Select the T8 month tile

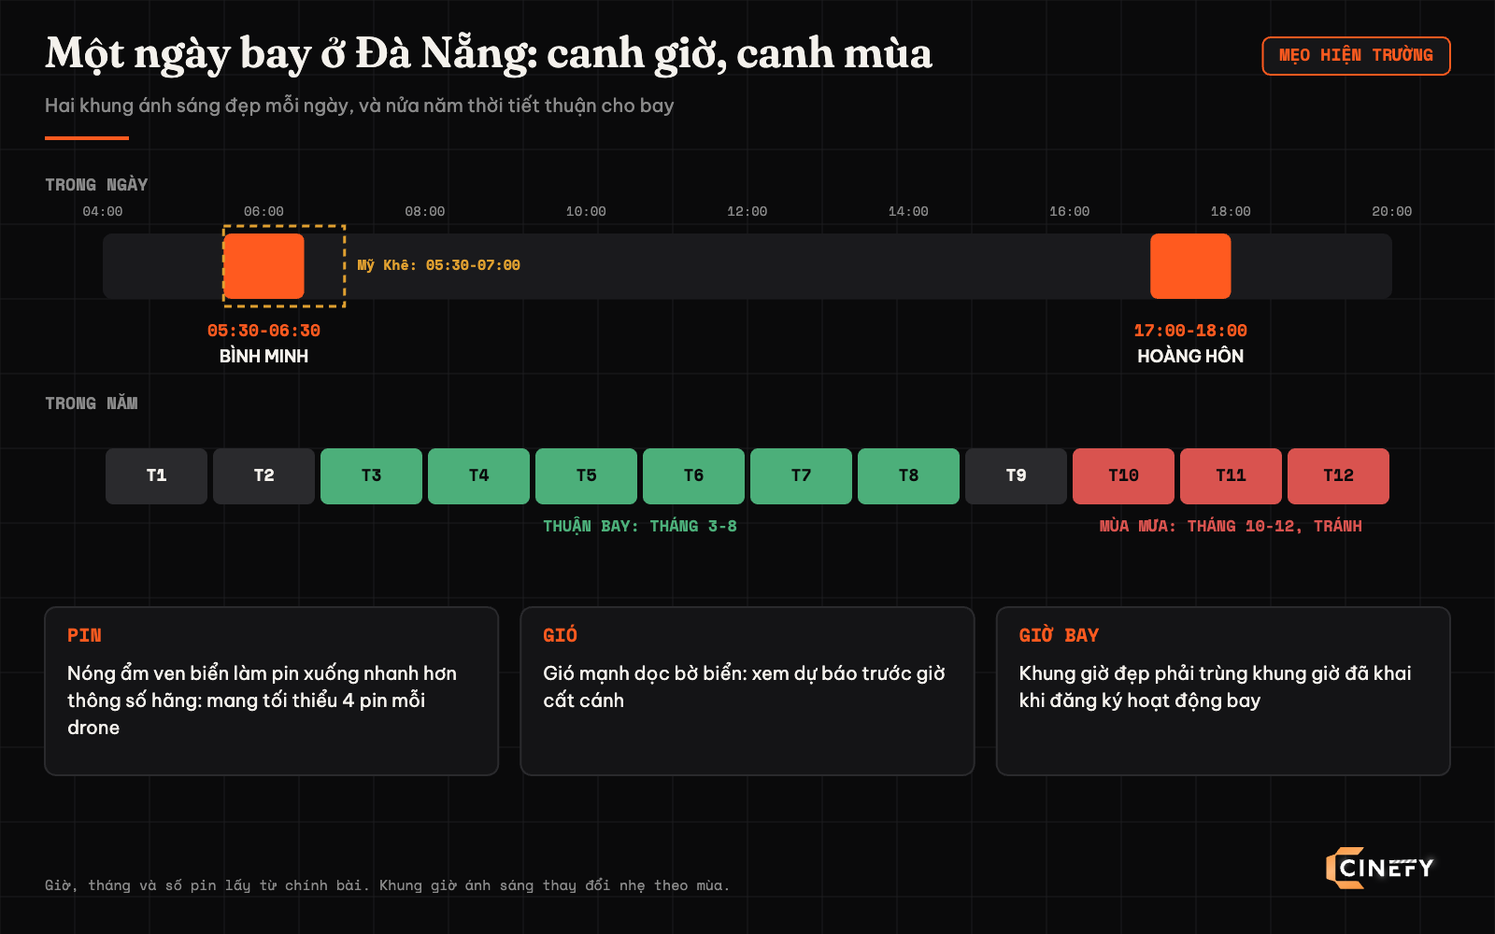pos(908,476)
